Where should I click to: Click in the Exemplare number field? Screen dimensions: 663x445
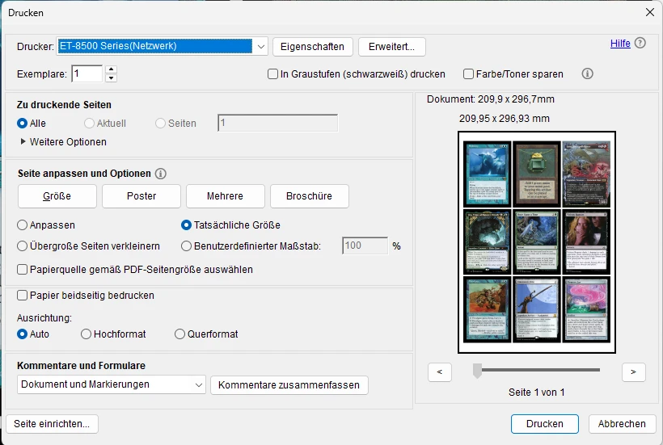pos(87,73)
